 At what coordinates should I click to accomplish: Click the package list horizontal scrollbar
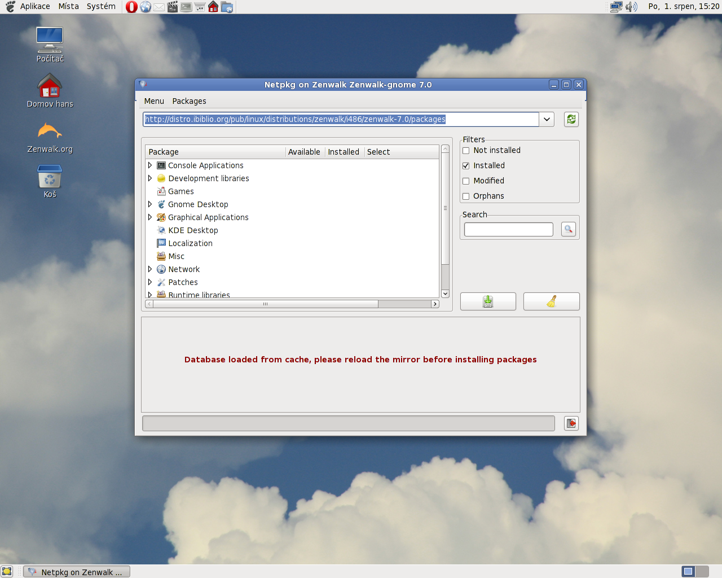(265, 304)
